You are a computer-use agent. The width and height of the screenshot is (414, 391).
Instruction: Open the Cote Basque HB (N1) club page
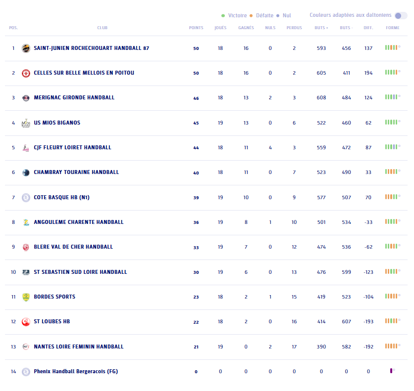click(x=61, y=198)
